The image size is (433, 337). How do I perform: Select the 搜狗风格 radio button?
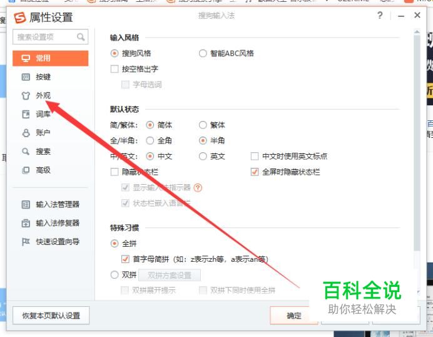(x=115, y=53)
